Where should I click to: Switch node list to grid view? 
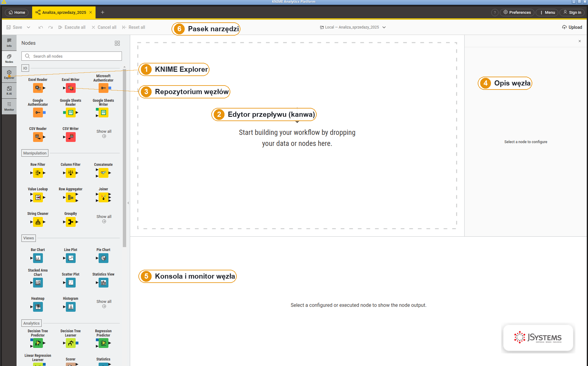tap(117, 43)
